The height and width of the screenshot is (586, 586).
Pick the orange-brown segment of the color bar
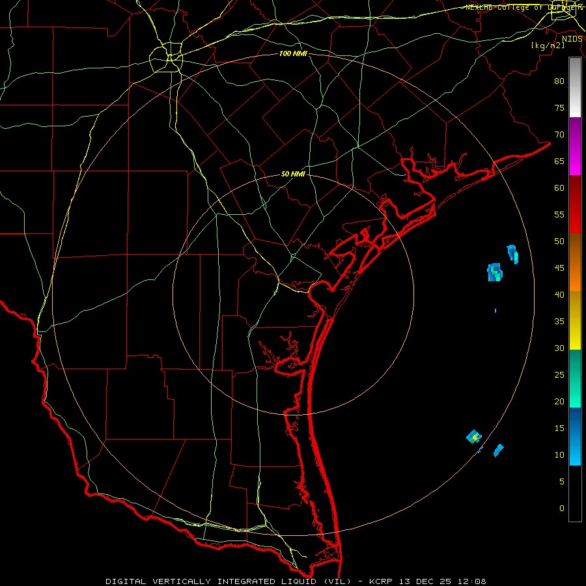tap(575, 262)
